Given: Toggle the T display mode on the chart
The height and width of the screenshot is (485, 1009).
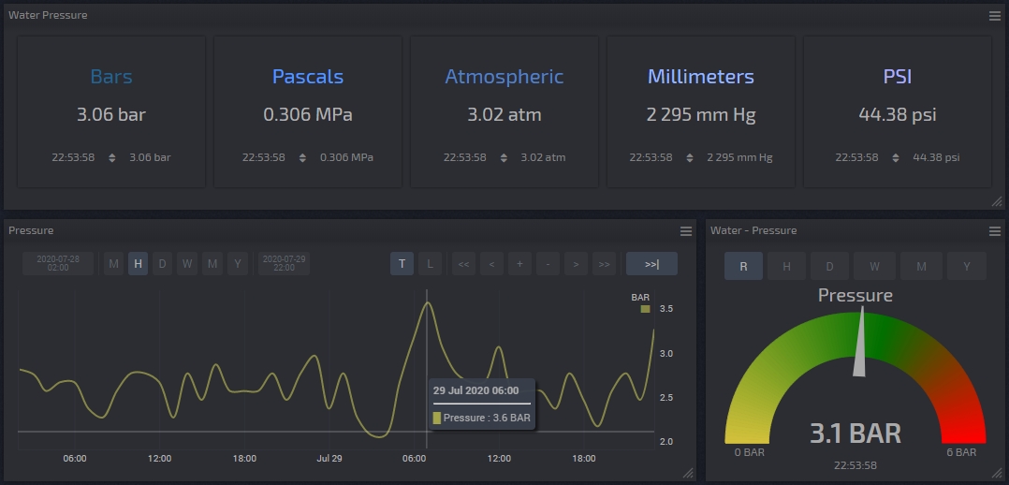Looking at the screenshot, I should 402,265.
